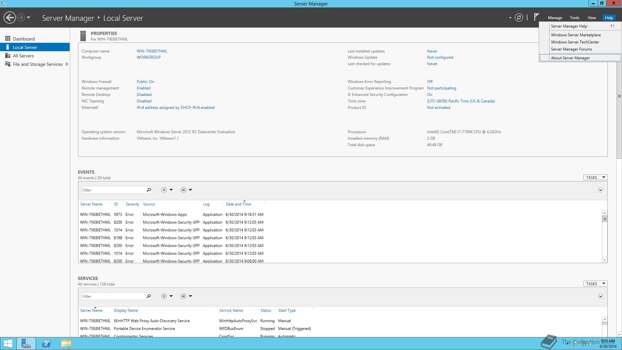Viewport: 622px width, 350px height.
Task: Open File Explorer from the taskbar
Action: 66,344
